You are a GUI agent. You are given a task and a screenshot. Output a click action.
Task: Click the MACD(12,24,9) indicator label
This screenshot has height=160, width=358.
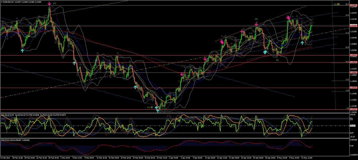point(7,140)
